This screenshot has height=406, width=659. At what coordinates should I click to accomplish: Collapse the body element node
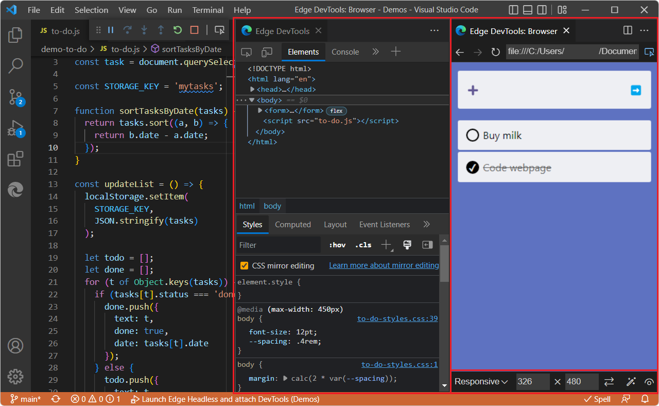pyautogui.click(x=252, y=100)
